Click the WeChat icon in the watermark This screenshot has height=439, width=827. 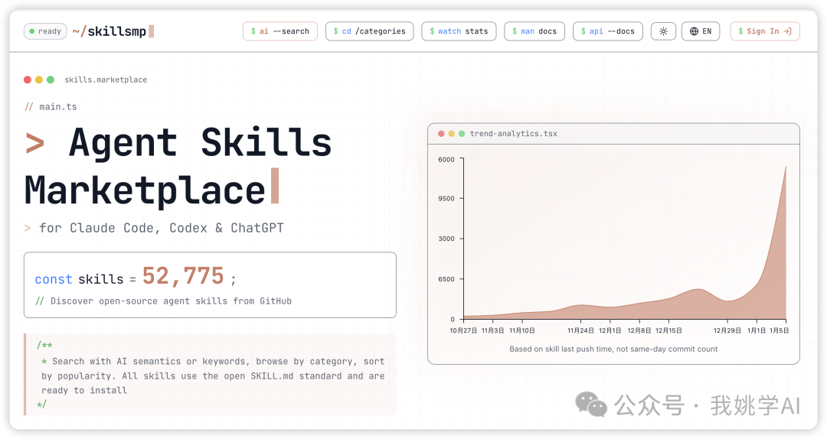pyautogui.click(x=591, y=405)
